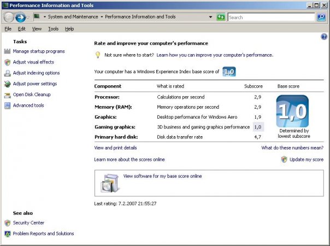Click the Last rating date text
330x246 pixels.
125,204
